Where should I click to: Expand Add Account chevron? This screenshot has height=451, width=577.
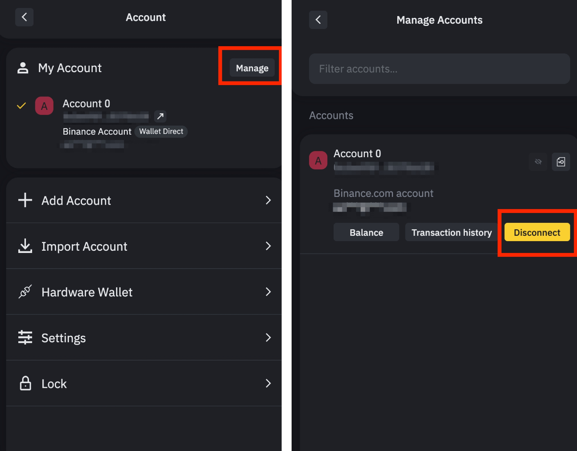click(268, 200)
